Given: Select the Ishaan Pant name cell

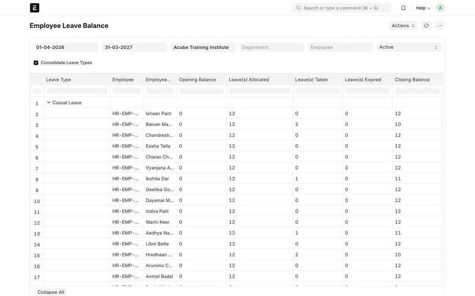Looking at the screenshot, I should (x=160, y=114).
